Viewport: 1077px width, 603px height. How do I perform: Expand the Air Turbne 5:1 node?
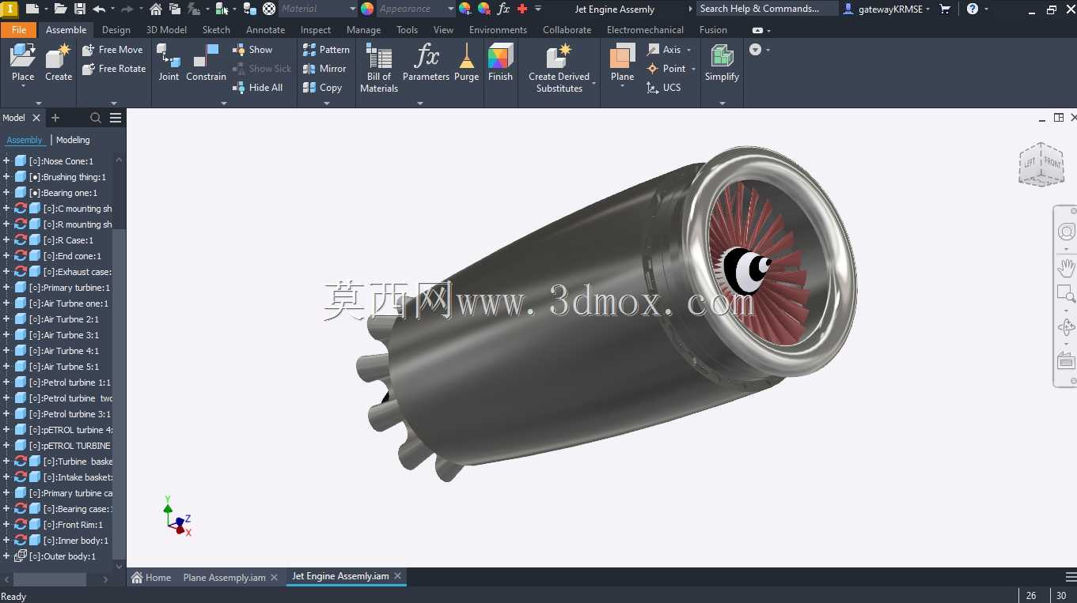point(6,366)
